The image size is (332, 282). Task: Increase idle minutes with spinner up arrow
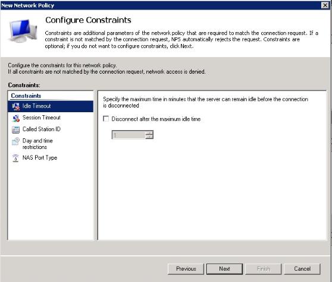tap(149, 132)
